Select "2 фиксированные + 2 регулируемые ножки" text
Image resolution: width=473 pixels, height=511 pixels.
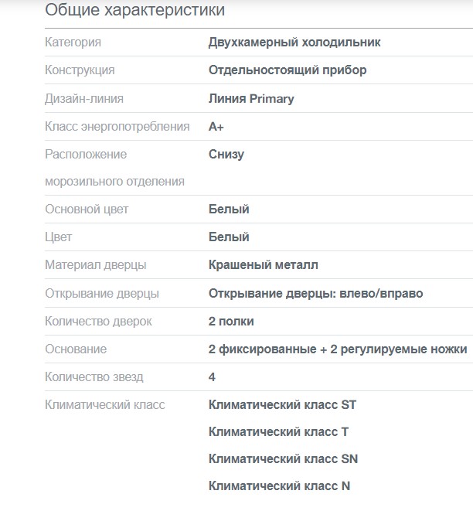(x=338, y=349)
